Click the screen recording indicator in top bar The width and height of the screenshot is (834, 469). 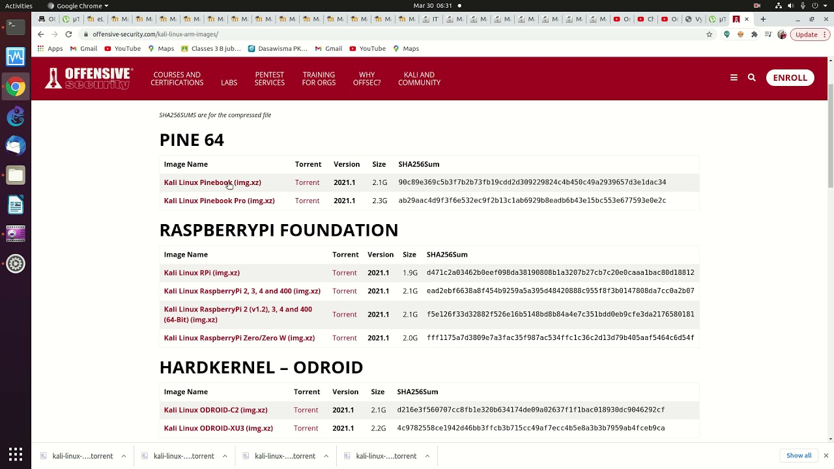757,6
